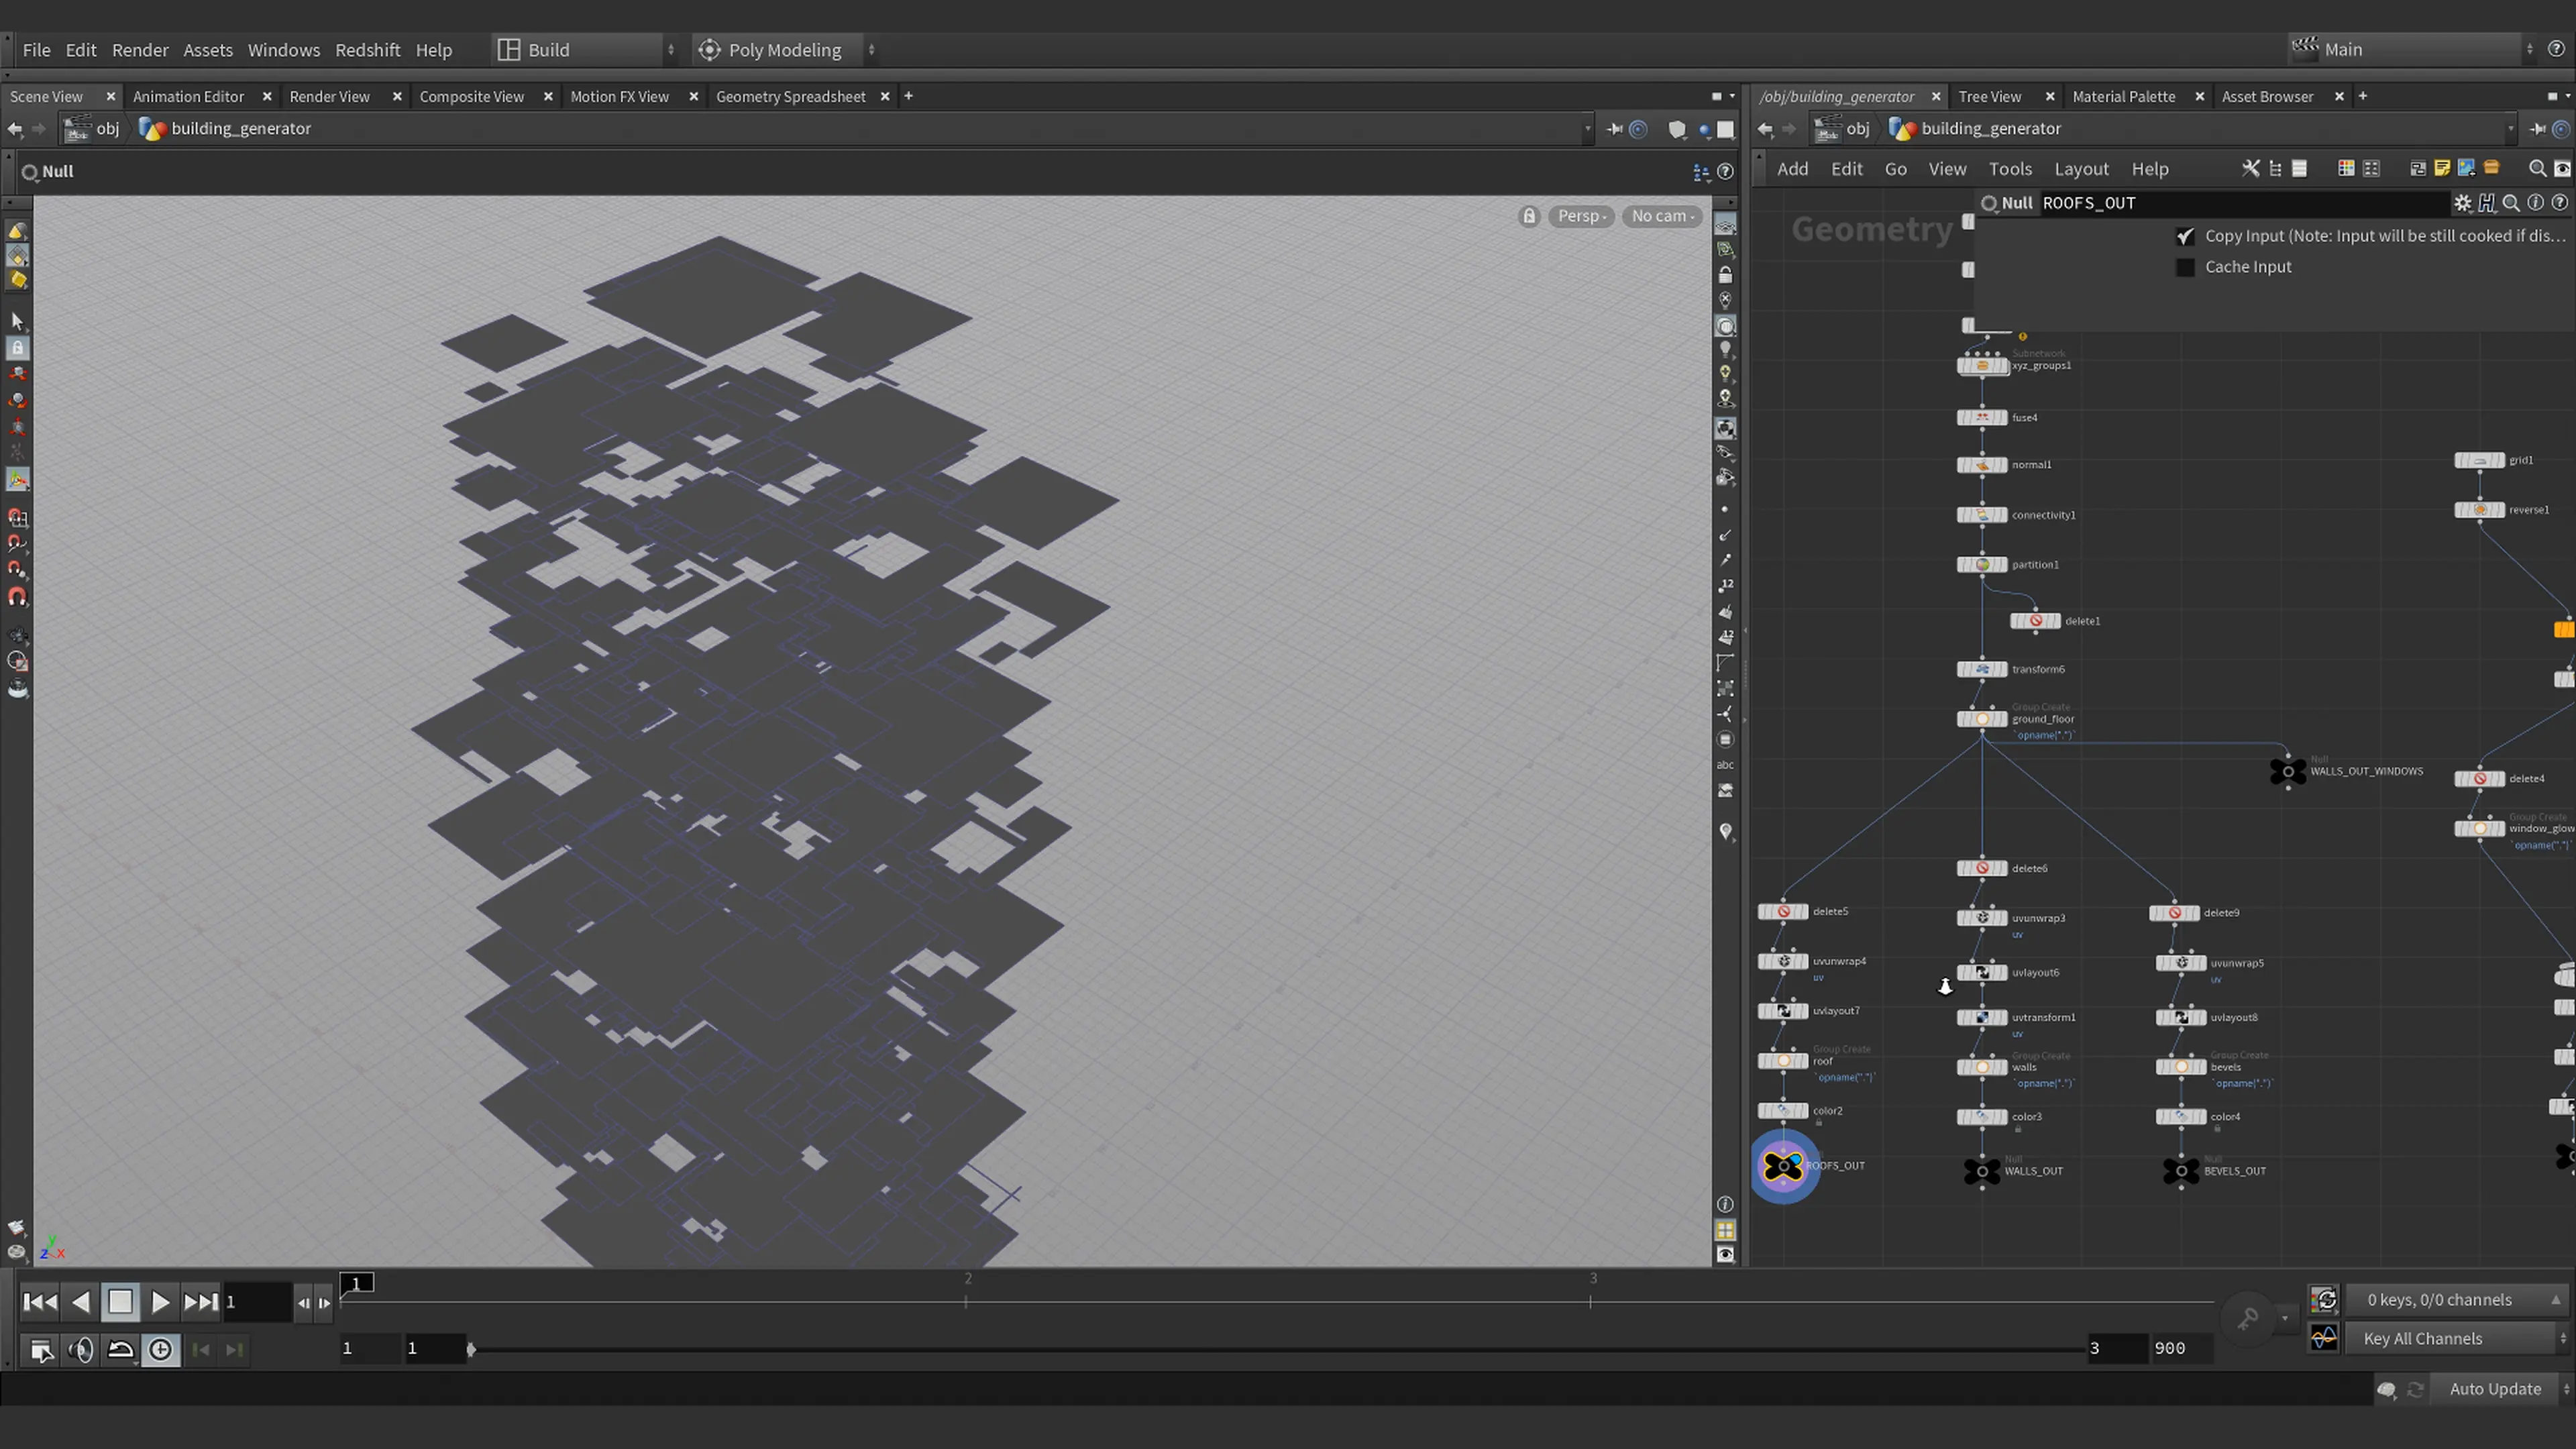
Task: Switch to the Material Palette tab
Action: coord(2123,96)
